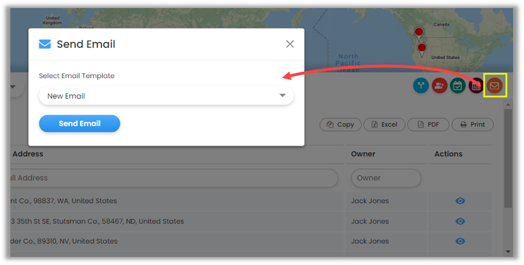Click the green calendar checkmark icon

[458, 86]
